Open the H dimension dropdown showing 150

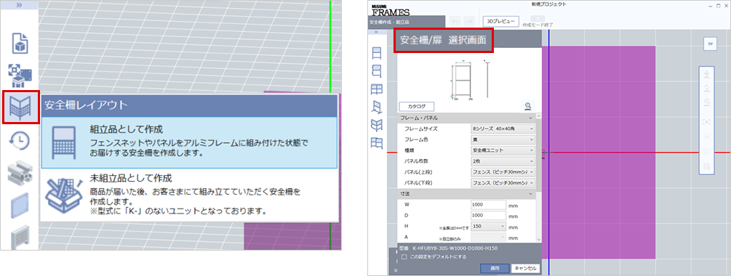click(x=489, y=227)
